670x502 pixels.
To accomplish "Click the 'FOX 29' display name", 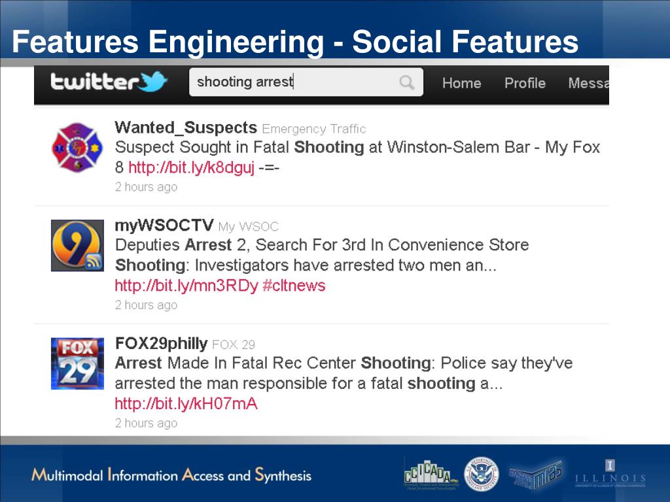I will point(234,344).
